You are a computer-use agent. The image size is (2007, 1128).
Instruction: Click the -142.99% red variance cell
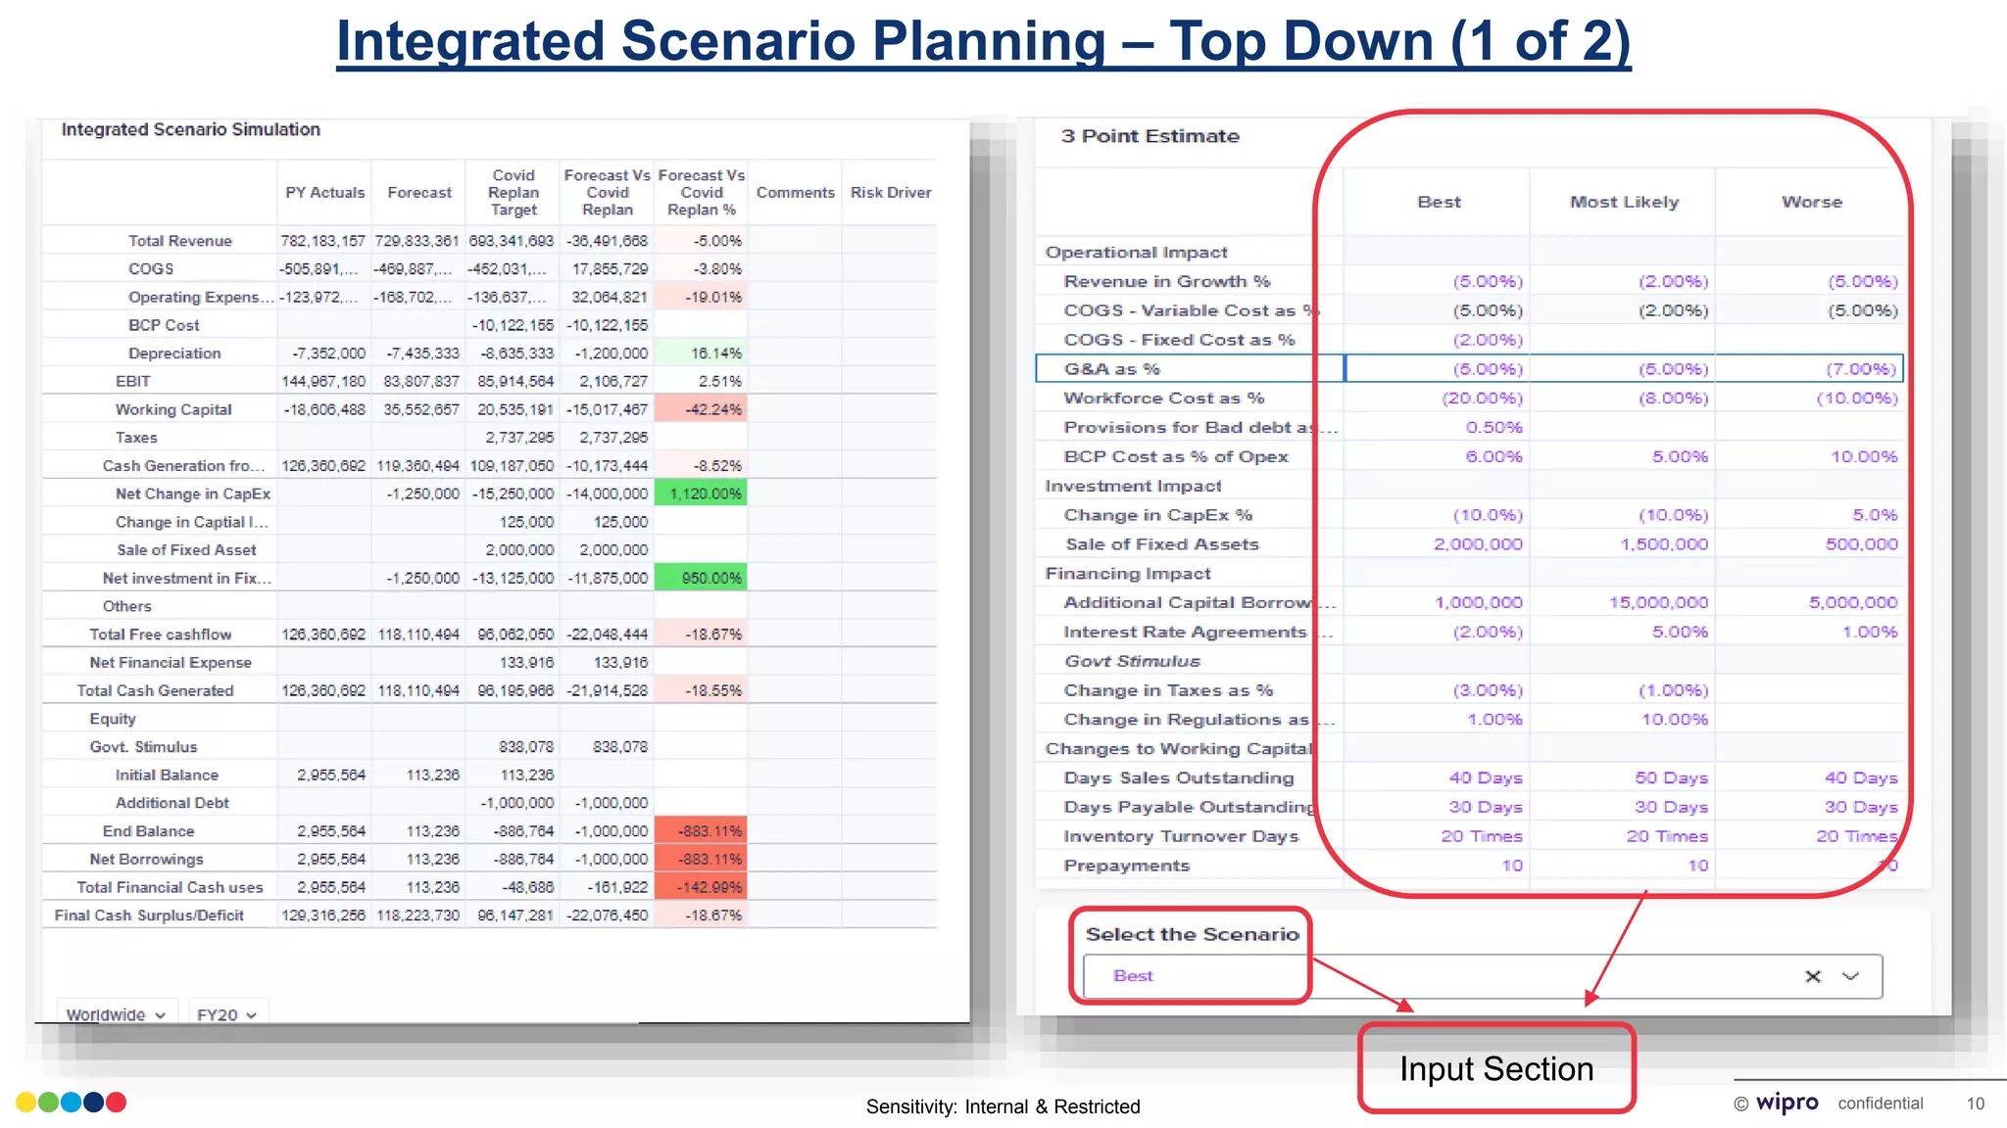701,887
